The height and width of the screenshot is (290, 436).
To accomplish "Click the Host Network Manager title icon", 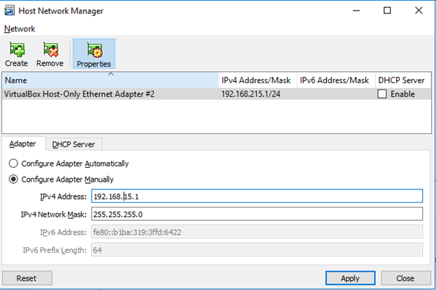I will pyautogui.click(x=11, y=10).
